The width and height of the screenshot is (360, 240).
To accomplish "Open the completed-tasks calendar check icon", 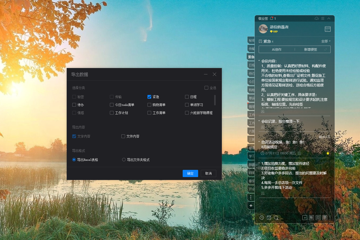I will click(269, 218).
